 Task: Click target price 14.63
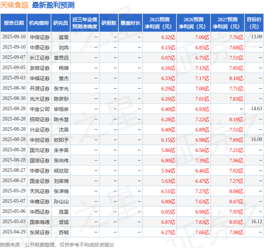(256, 109)
